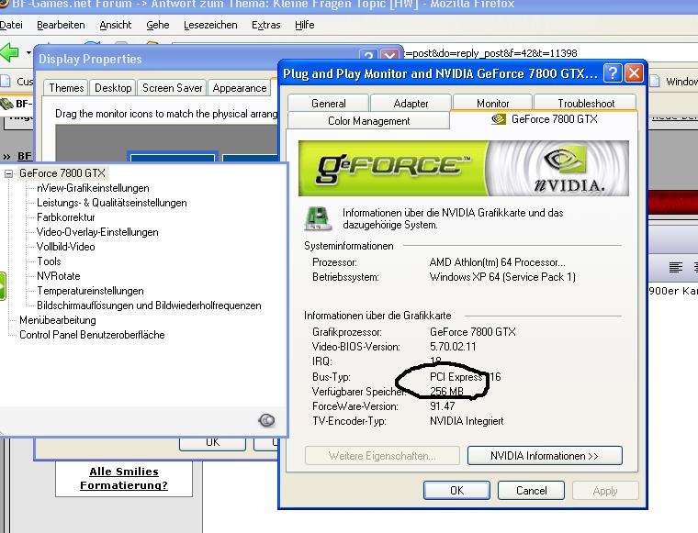Click the green Back arrow in Firefox

pyautogui.click(x=9, y=52)
